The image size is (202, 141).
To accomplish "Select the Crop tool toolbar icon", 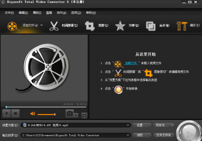I will pos(90,26).
